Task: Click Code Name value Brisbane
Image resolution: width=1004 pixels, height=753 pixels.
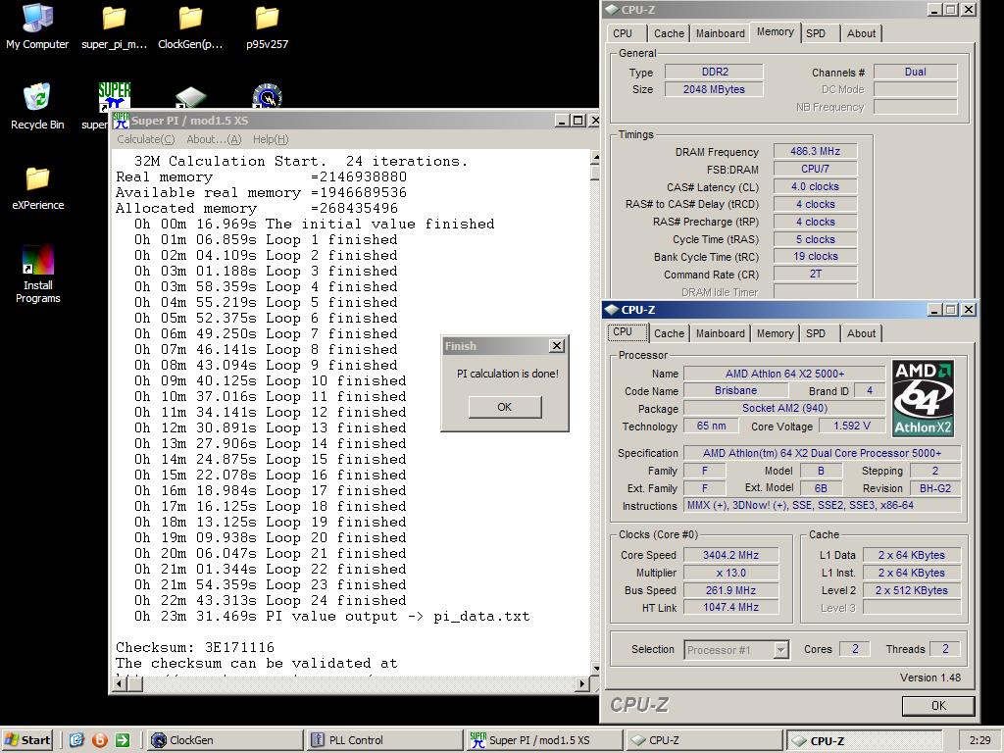Action: coord(735,390)
